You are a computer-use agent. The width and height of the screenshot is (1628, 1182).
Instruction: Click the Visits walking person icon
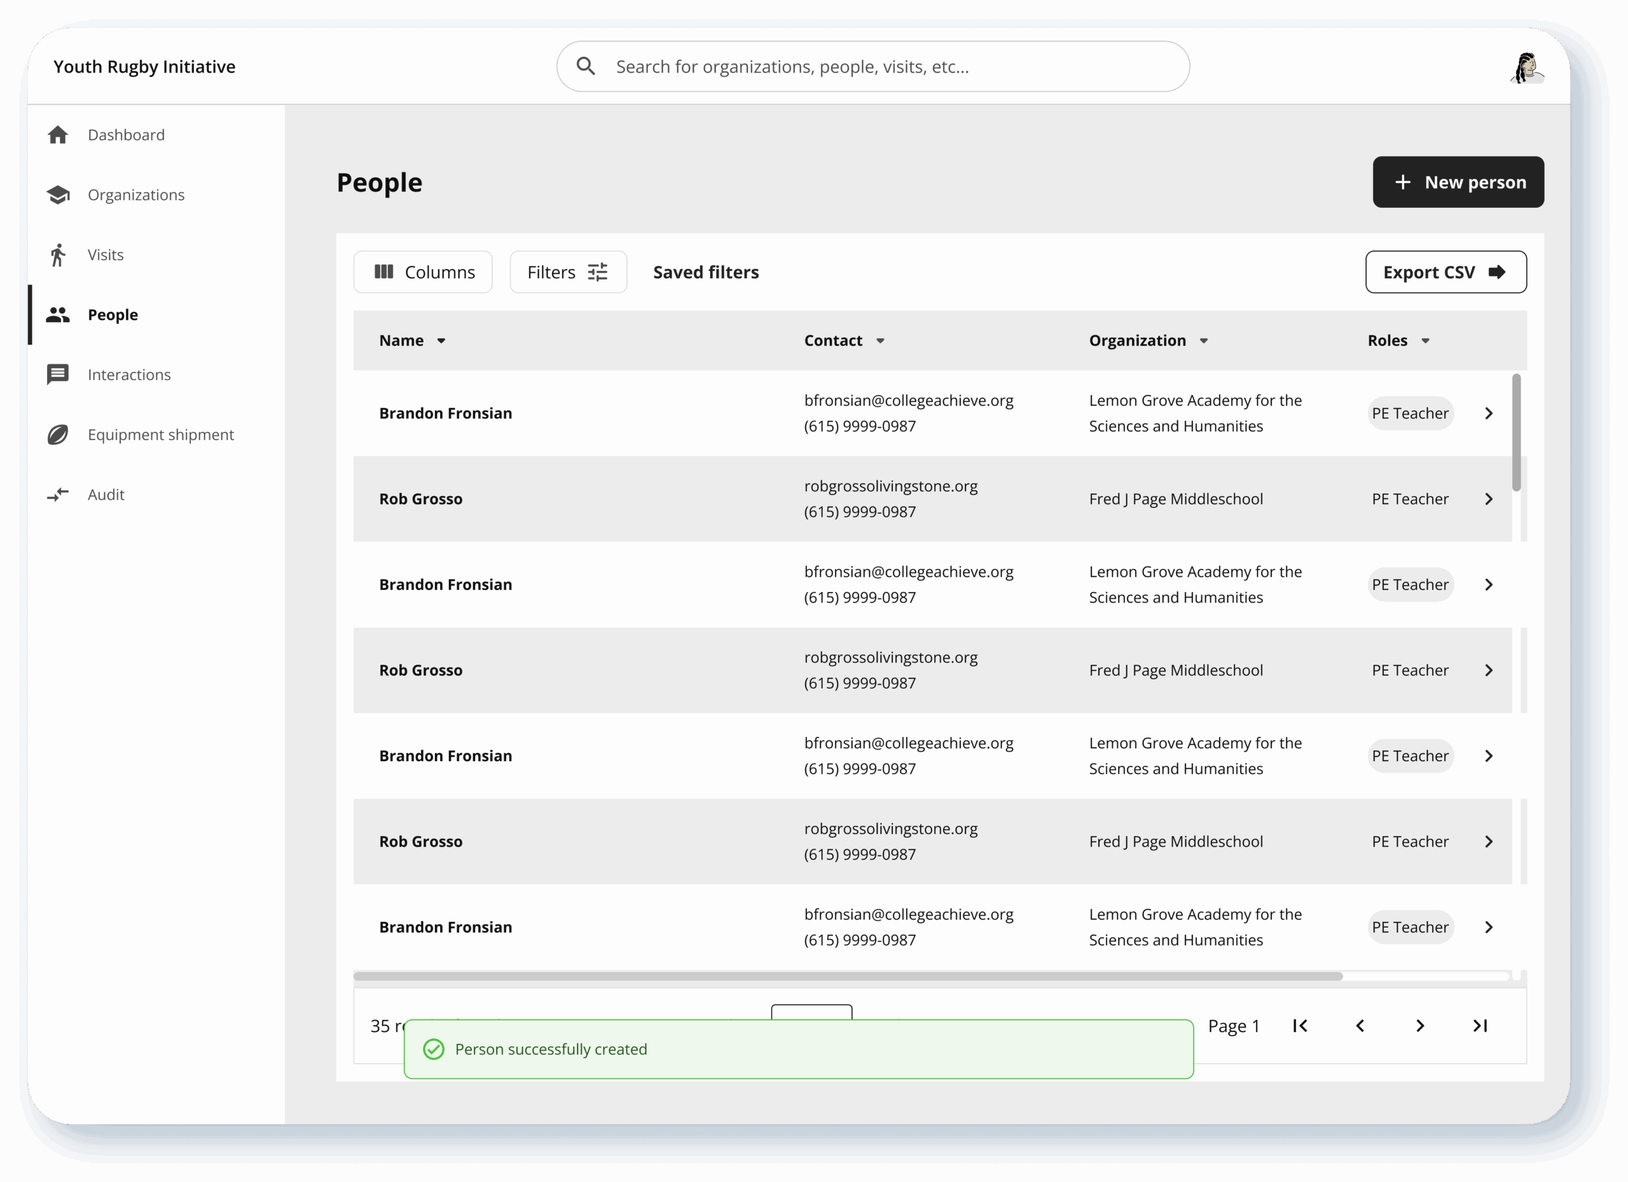pyautogui.click(x=57, y=255)
